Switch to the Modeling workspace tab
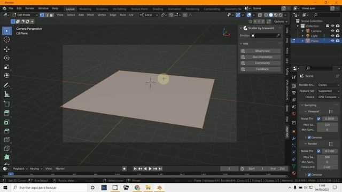The image size is (342, 192). tap(85, 9)
